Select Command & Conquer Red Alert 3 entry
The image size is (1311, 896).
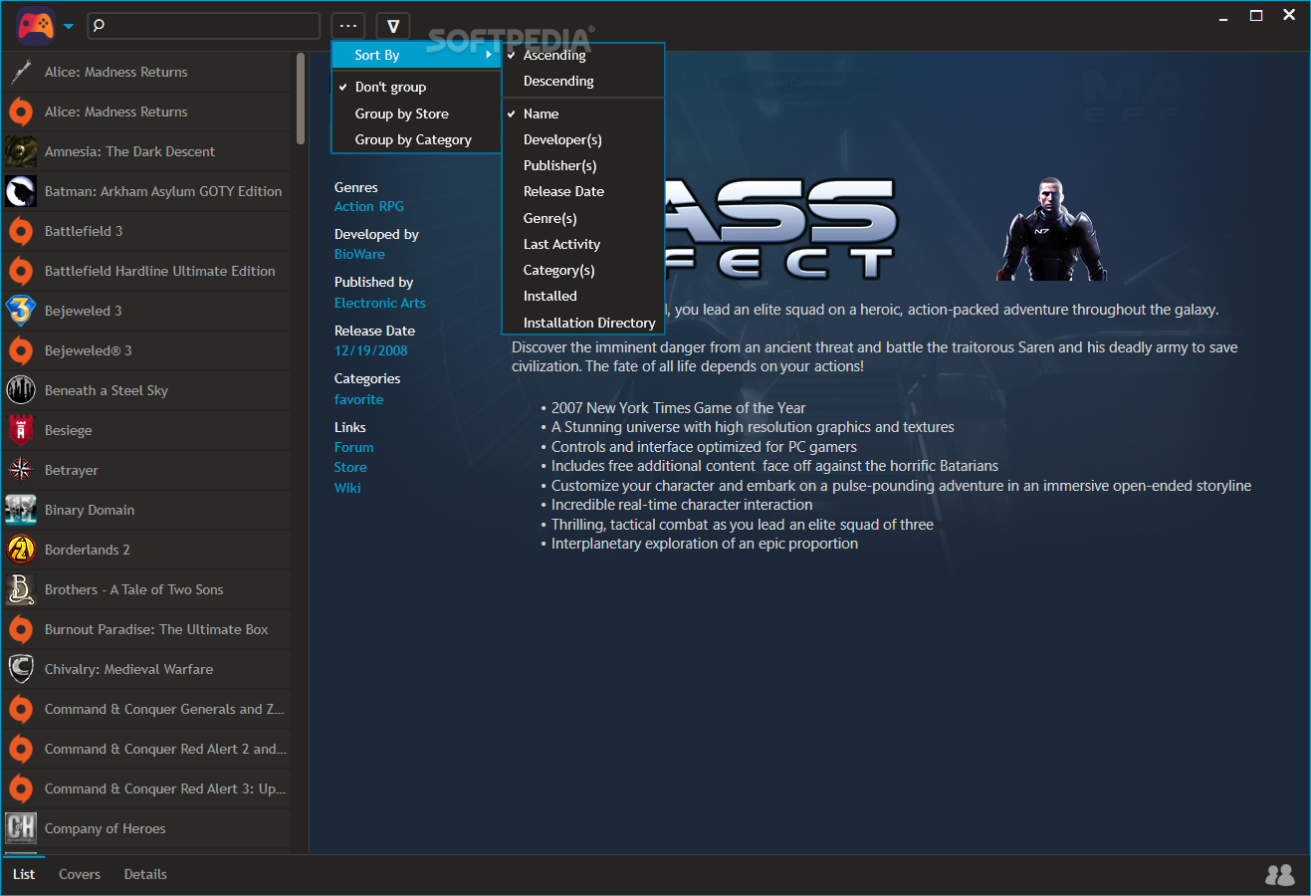pos(147,788)
